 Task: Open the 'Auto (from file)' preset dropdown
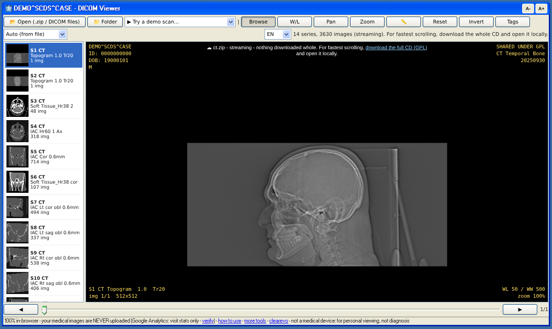click(35, 34)
